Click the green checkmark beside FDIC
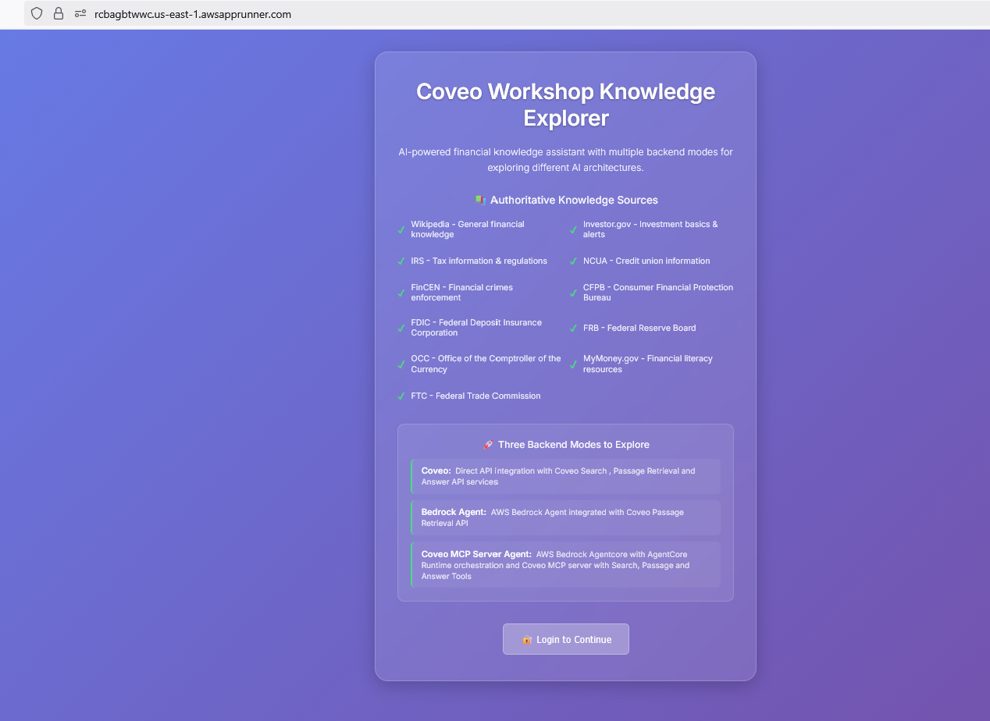Image resolution: width=990 pixels, height=721 pixels. [x=401, y=328]
